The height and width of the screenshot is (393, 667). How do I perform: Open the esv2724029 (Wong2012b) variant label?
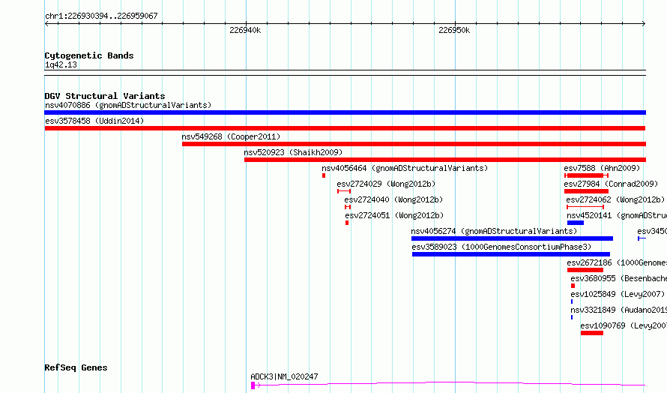386,184
